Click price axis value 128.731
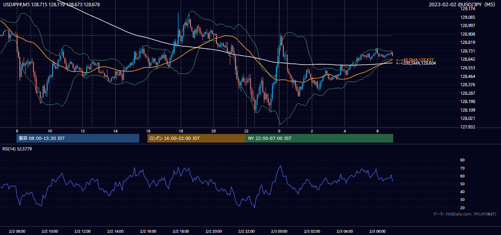The width and height of the screenshot is (501, 235). click(468, 51)
